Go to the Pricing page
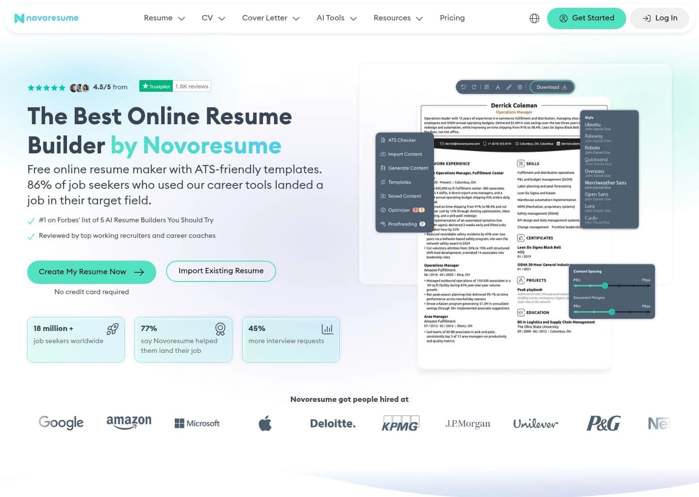 [452, 18]
